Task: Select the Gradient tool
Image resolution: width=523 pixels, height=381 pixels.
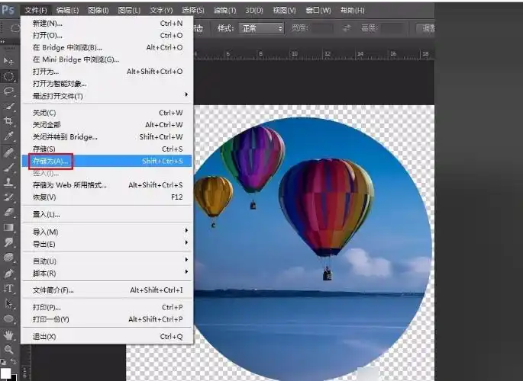Action: (x=9, y=227)
